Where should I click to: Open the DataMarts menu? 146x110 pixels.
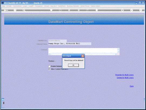click(62, 6)
